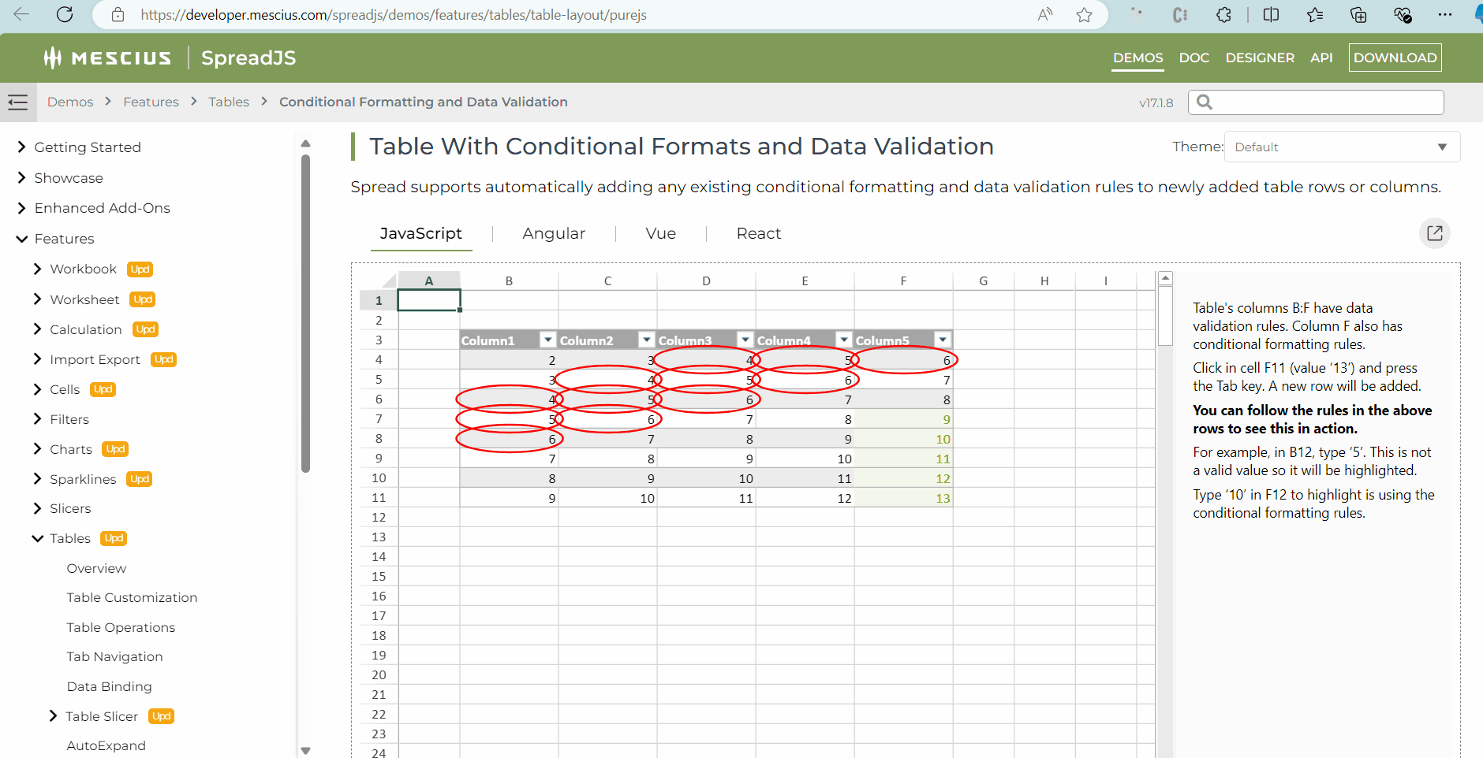Expand the Import Export tree item
The height and width of the screenshot is (758, 1483).
[x=37, y=359]
